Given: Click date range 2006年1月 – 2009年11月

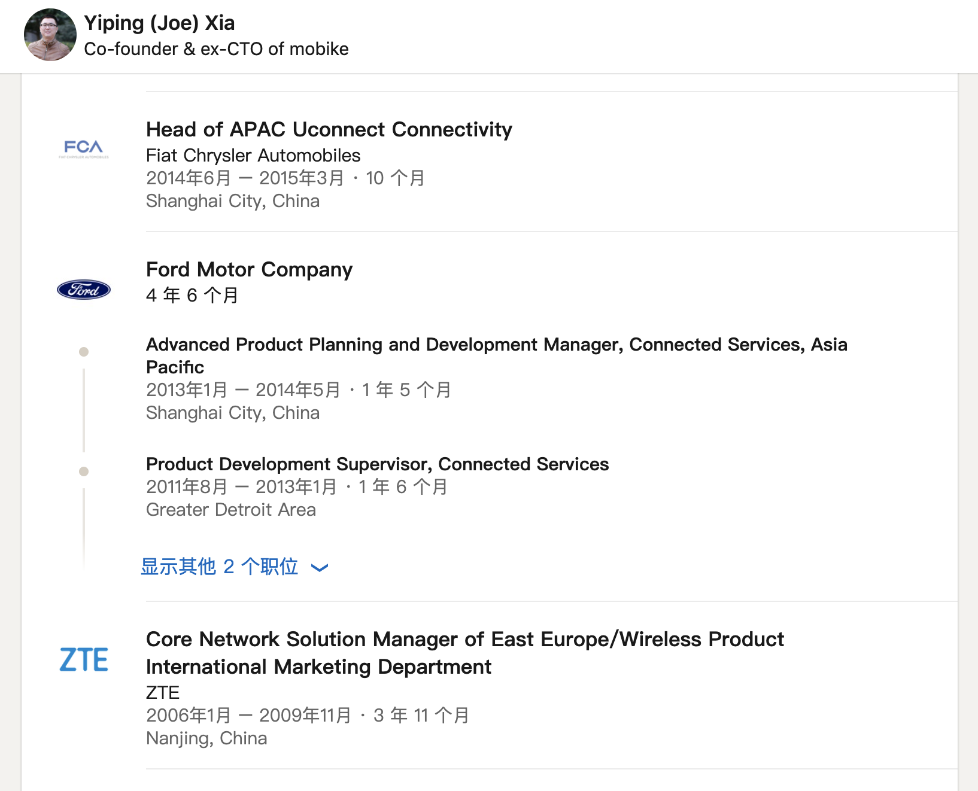Looking at the screenshot, I should [x=249, y=716].
